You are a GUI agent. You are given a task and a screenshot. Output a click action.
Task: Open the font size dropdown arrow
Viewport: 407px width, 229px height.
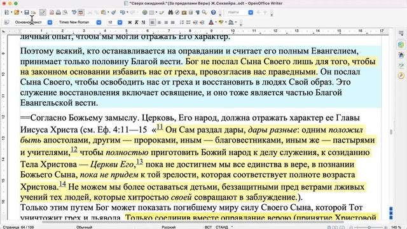[120, 22]
